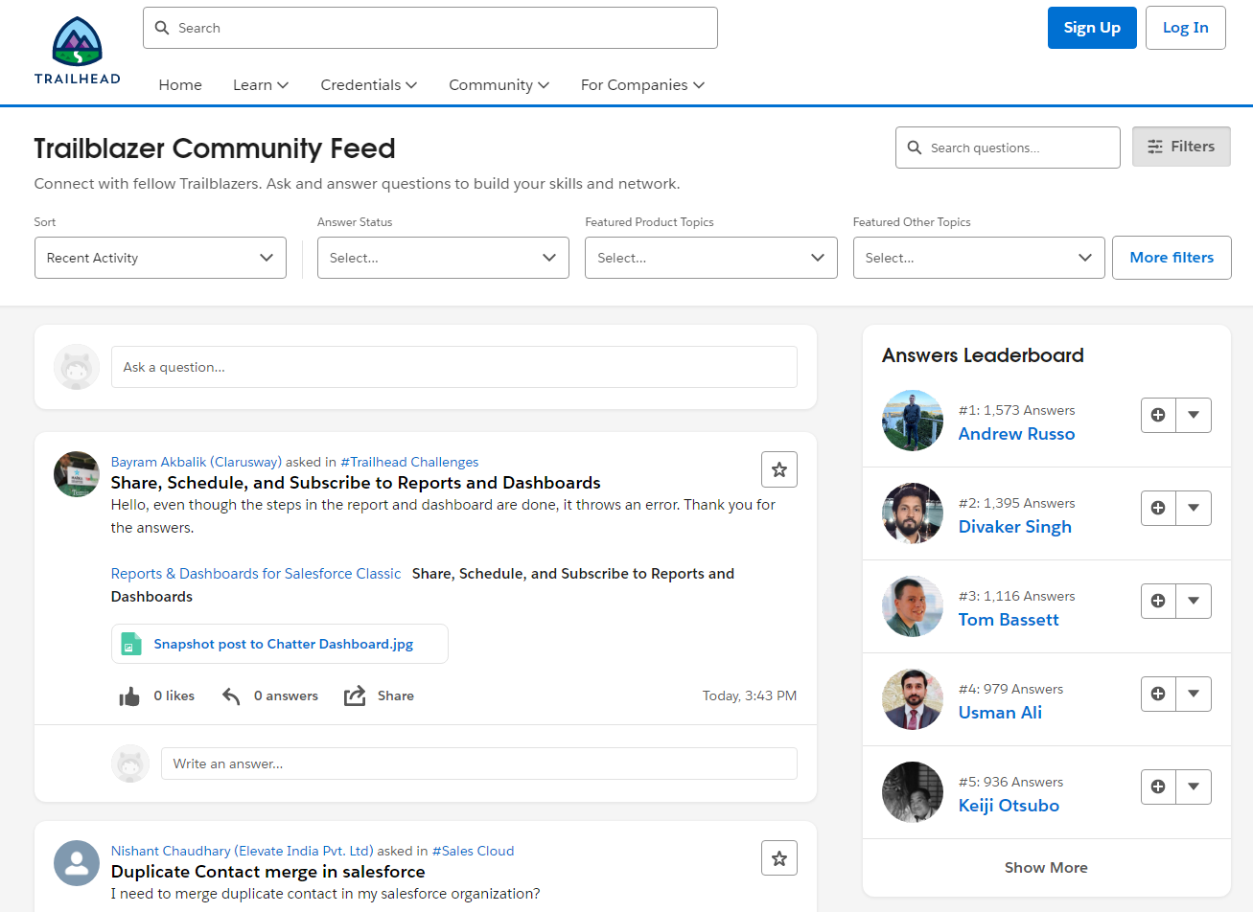This screenshot has height=912, width=1253.
Task: Click the top Search field
Action: pos(430,28)
